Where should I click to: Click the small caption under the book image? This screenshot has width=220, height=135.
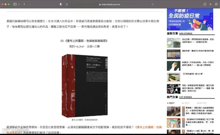[85, 120]
